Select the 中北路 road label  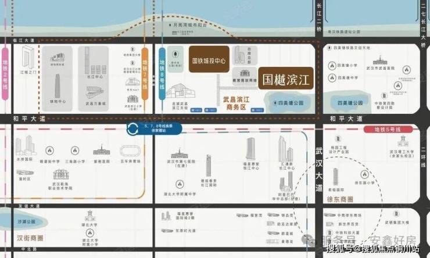(x=29, y=249)
